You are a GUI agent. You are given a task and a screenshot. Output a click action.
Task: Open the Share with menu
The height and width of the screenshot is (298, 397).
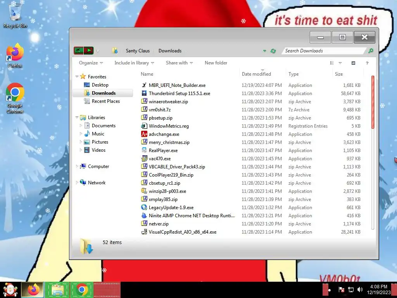click(179, 63)
